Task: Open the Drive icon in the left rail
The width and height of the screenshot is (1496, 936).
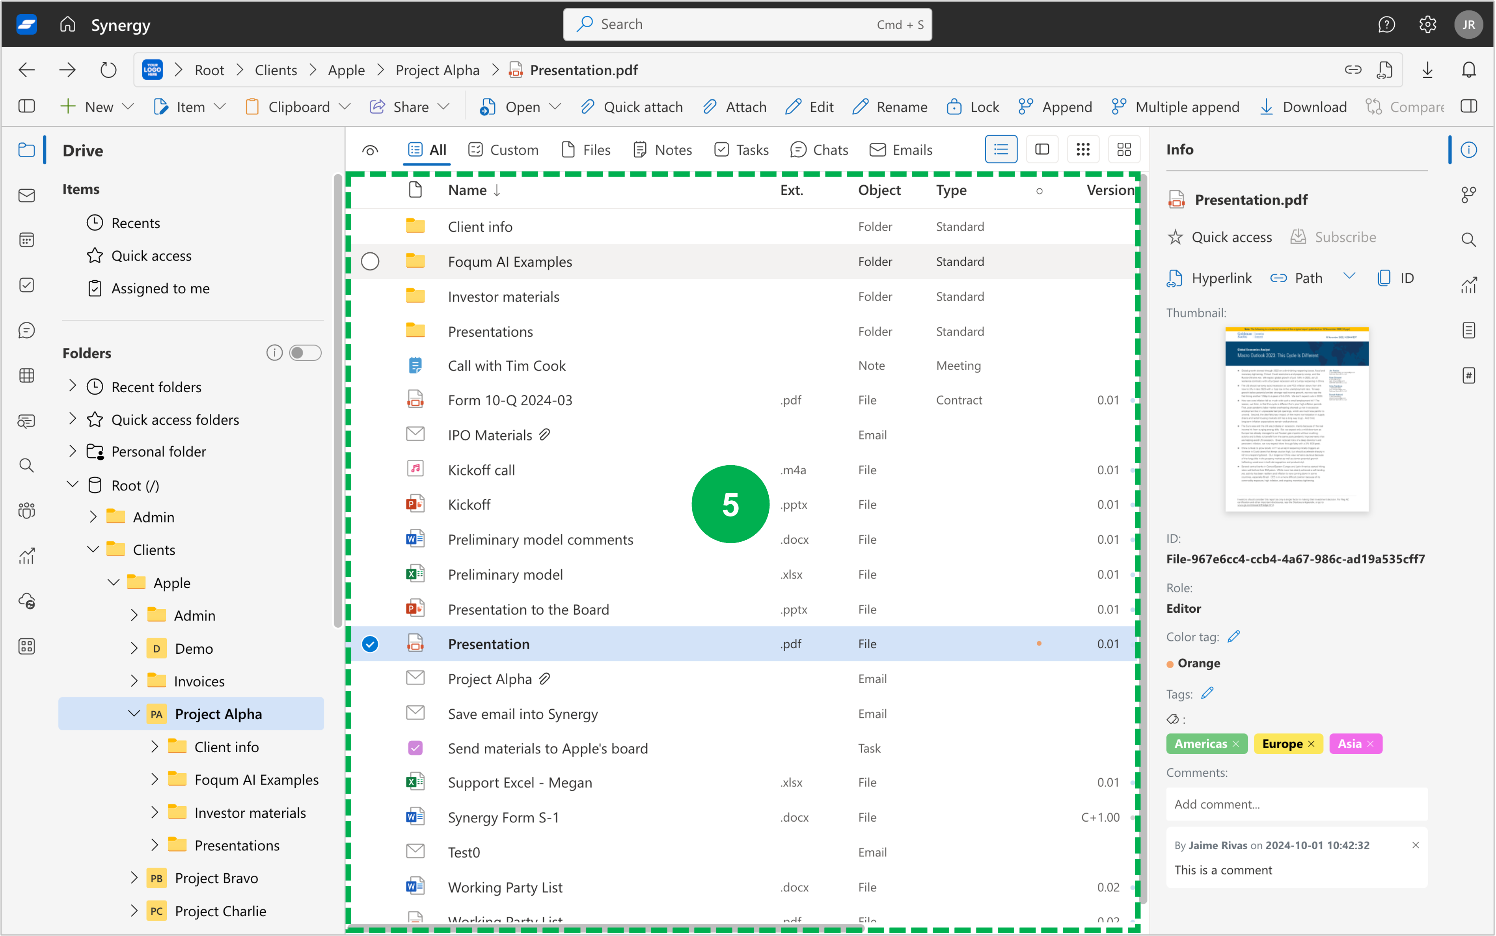Action: point(27,150)
